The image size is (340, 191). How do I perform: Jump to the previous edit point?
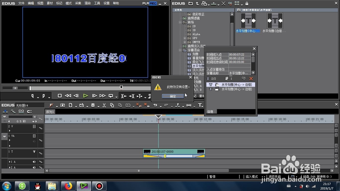click(124, 96)
